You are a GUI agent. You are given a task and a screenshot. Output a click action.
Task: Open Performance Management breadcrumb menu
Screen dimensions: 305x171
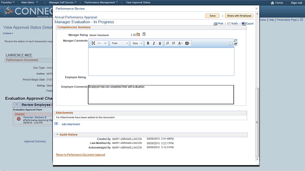click(101, 2)
